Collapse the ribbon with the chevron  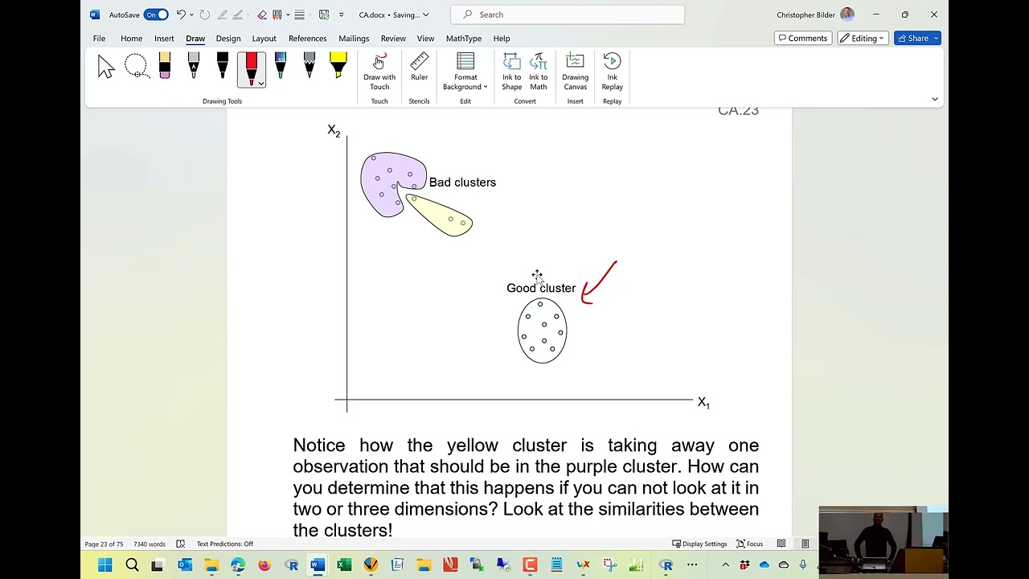tap(935, 99)
